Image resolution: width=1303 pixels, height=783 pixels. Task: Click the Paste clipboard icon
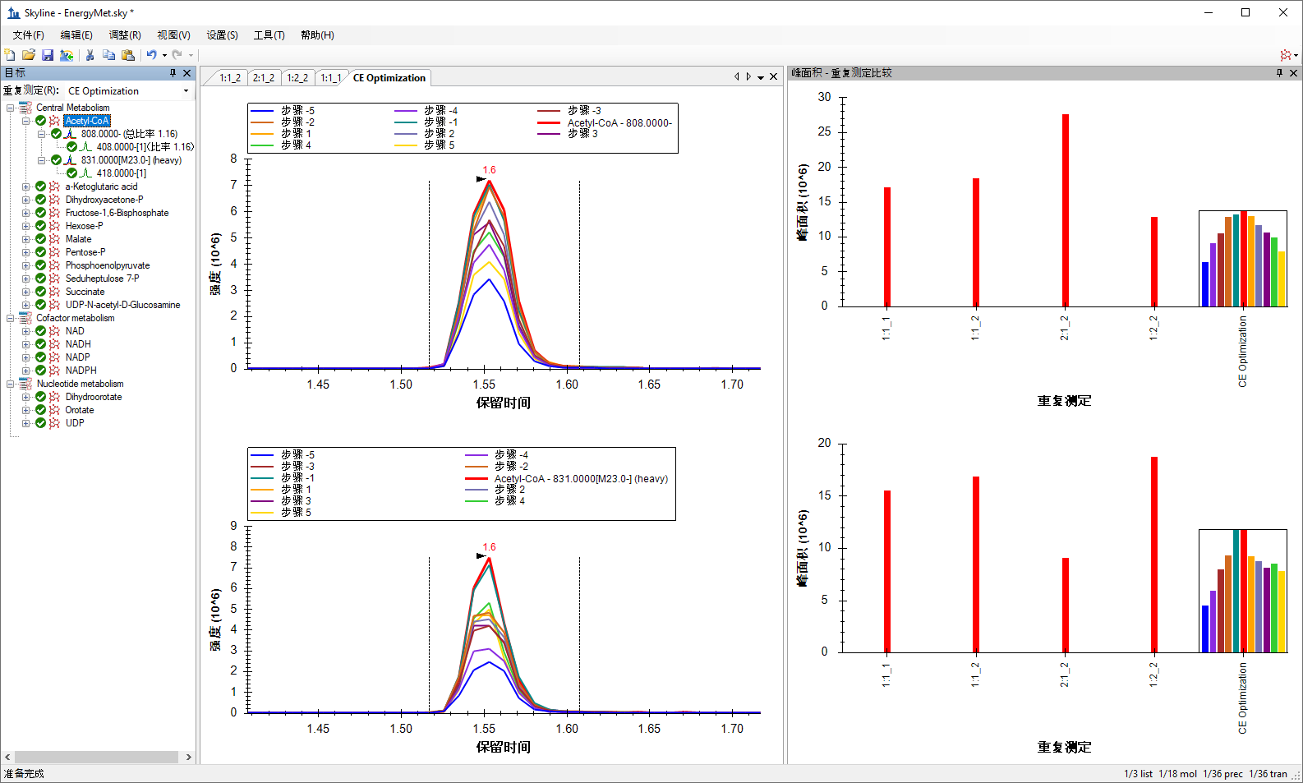coord(128,55)
